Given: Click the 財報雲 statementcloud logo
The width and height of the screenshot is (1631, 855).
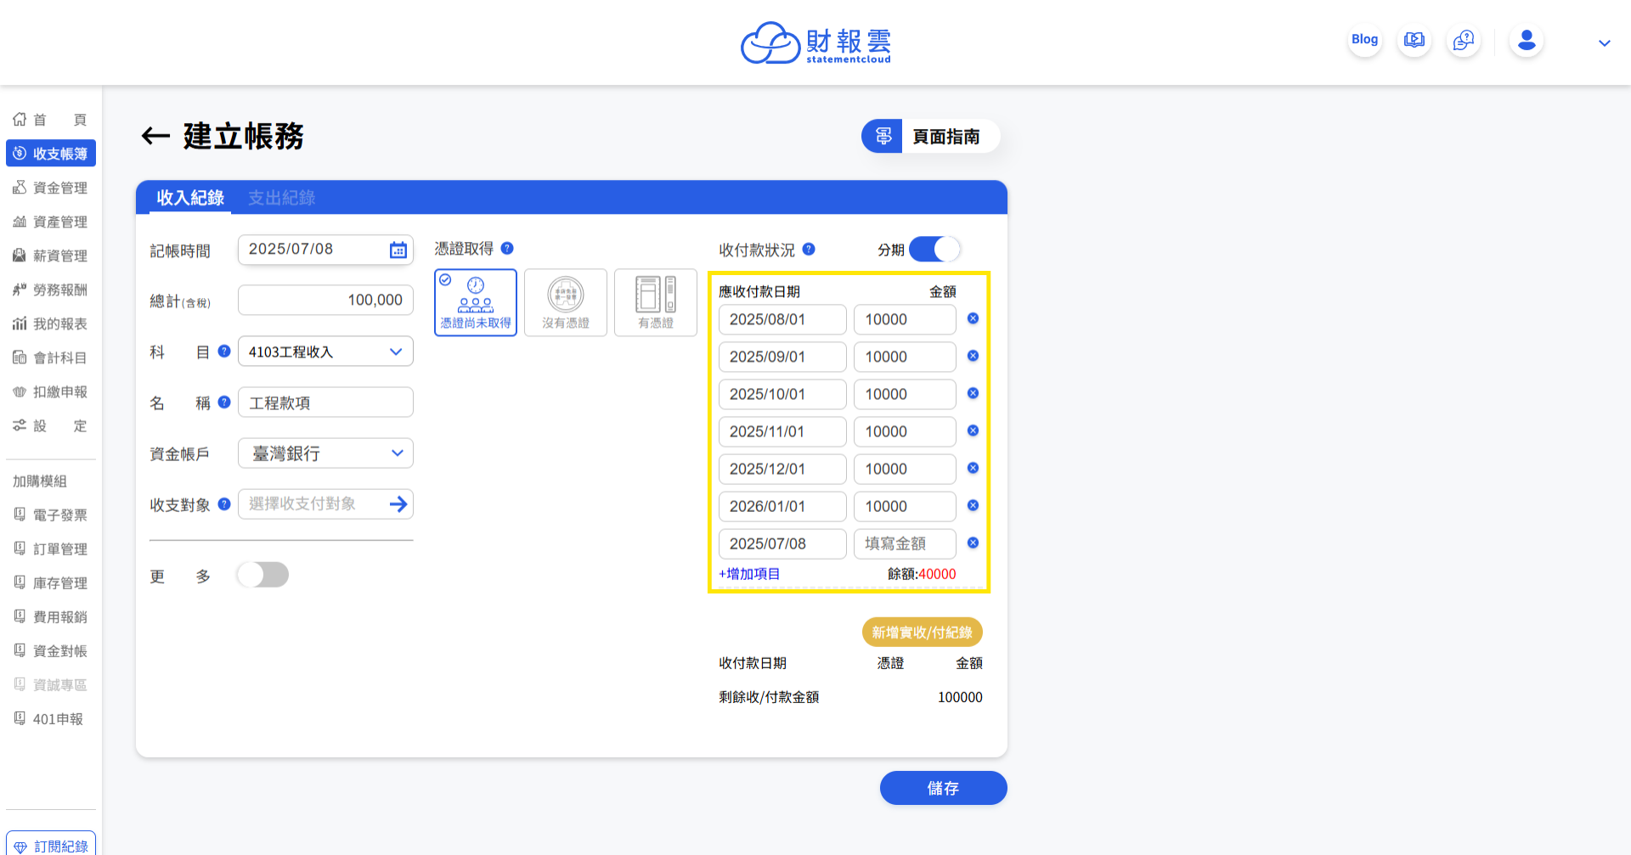Looking at the screenshot, I should (x=815, y=42).
